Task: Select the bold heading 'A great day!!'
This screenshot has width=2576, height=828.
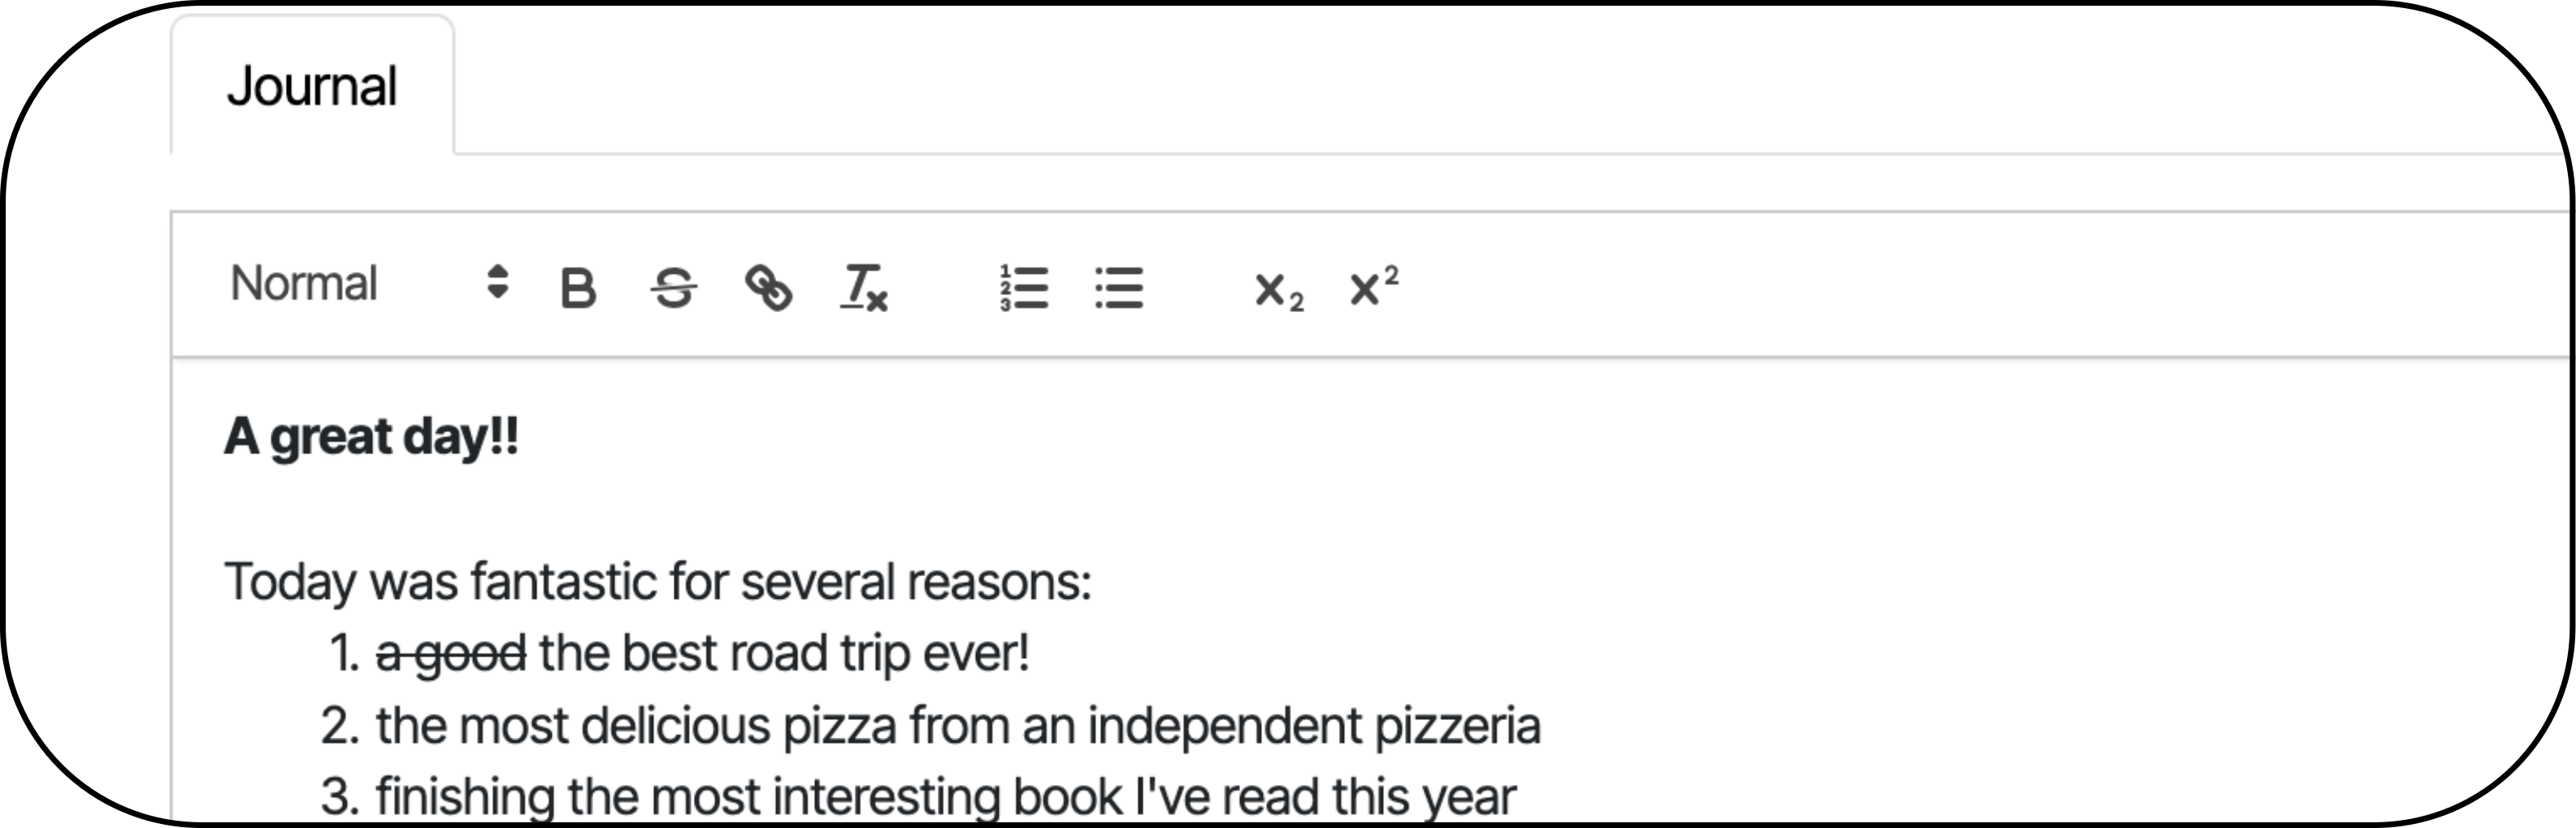Action: (x=370, y=435)
